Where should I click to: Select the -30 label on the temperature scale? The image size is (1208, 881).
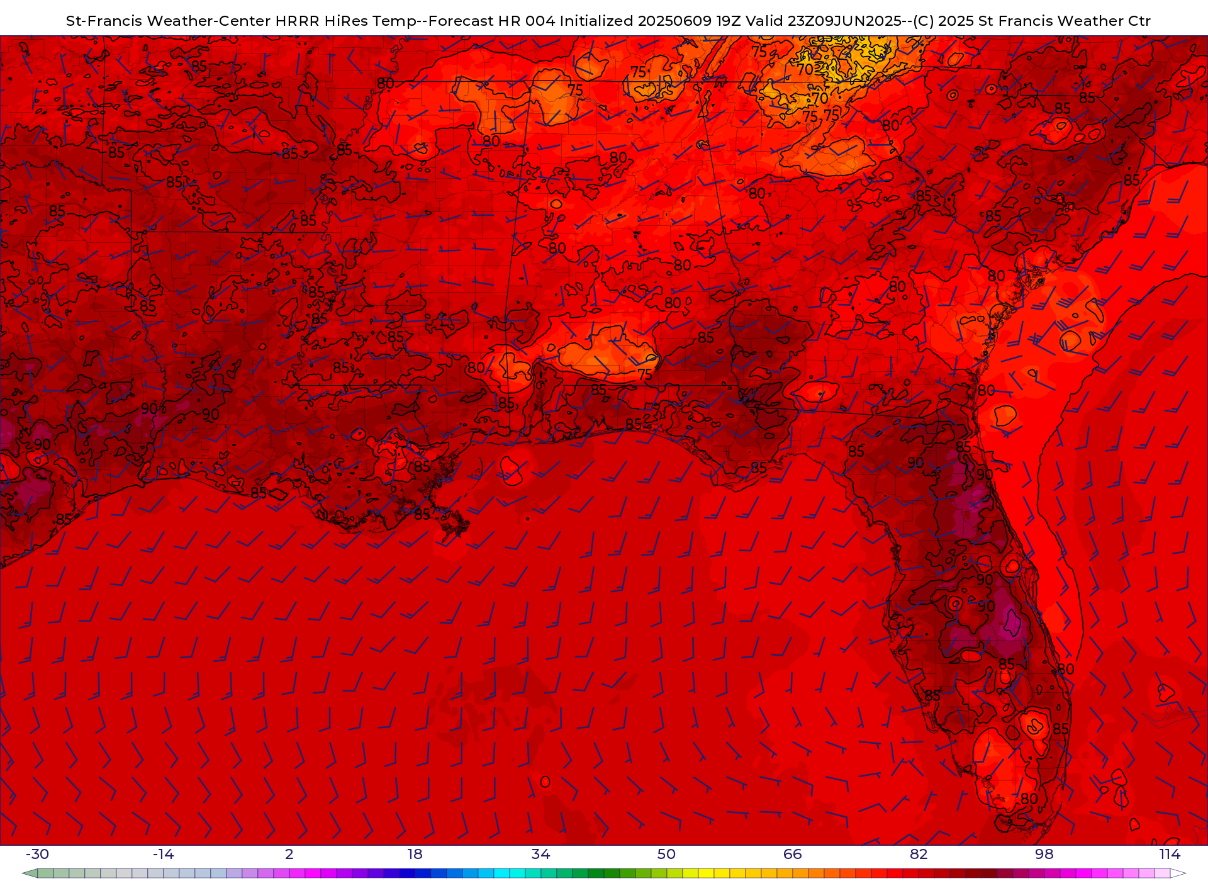pos(37,854)
